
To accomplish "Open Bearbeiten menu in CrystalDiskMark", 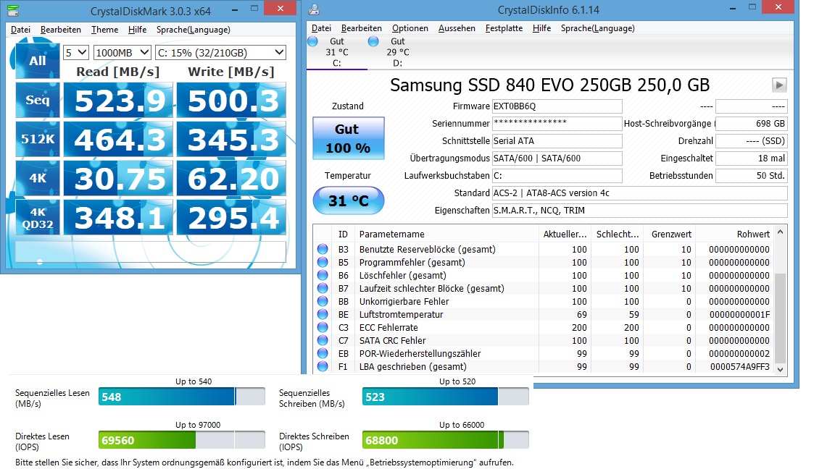I will 61,29.
